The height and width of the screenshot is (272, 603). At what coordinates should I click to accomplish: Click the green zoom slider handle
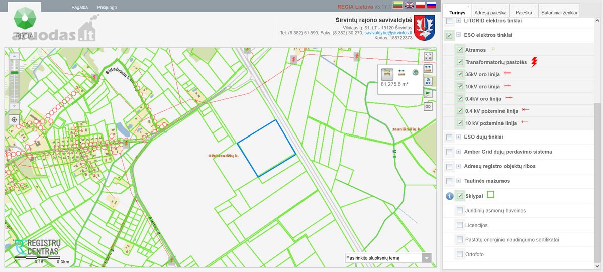14,73
